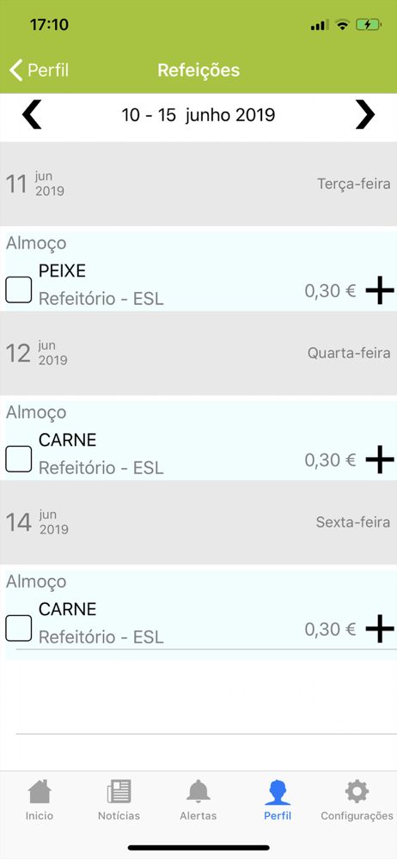Tap plus icon for PEIXE lunch
The width and height of the screenshot is (397, 859).
[x=380, y=290]
